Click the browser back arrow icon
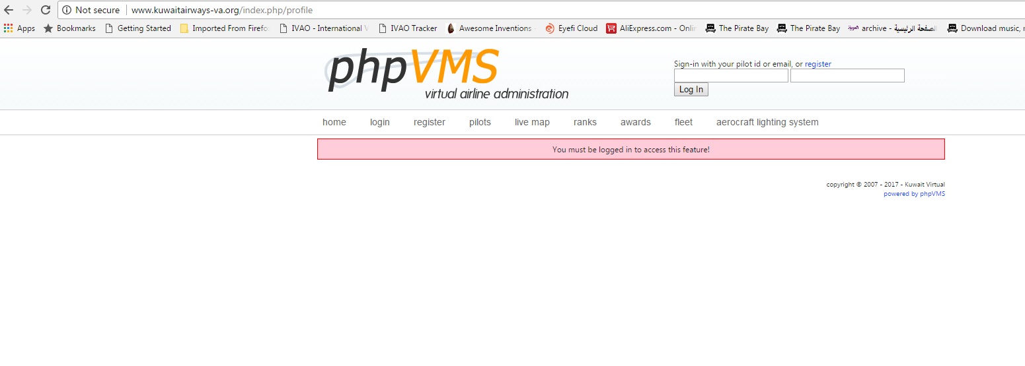This screenshot has width=1025, height=366. click(9, 10)
